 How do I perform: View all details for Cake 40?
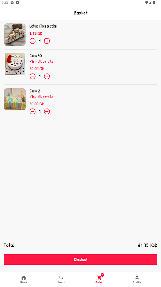pos(42,61)
